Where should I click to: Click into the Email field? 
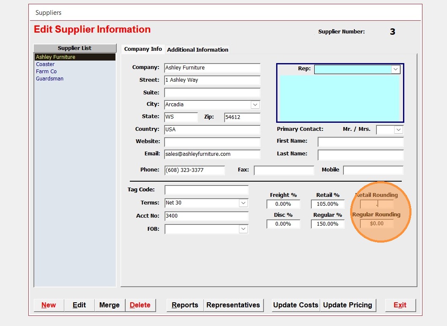point(212,154)
